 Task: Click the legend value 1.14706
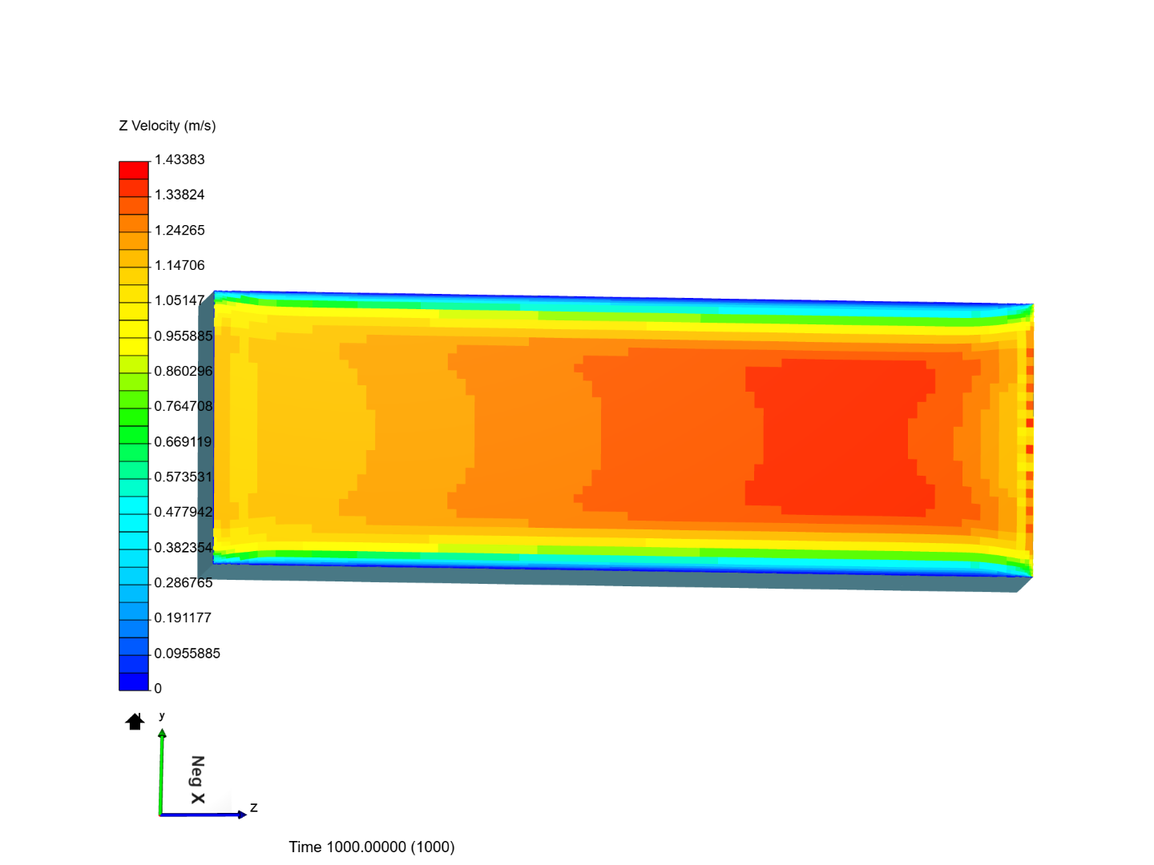tap(180, 265)
